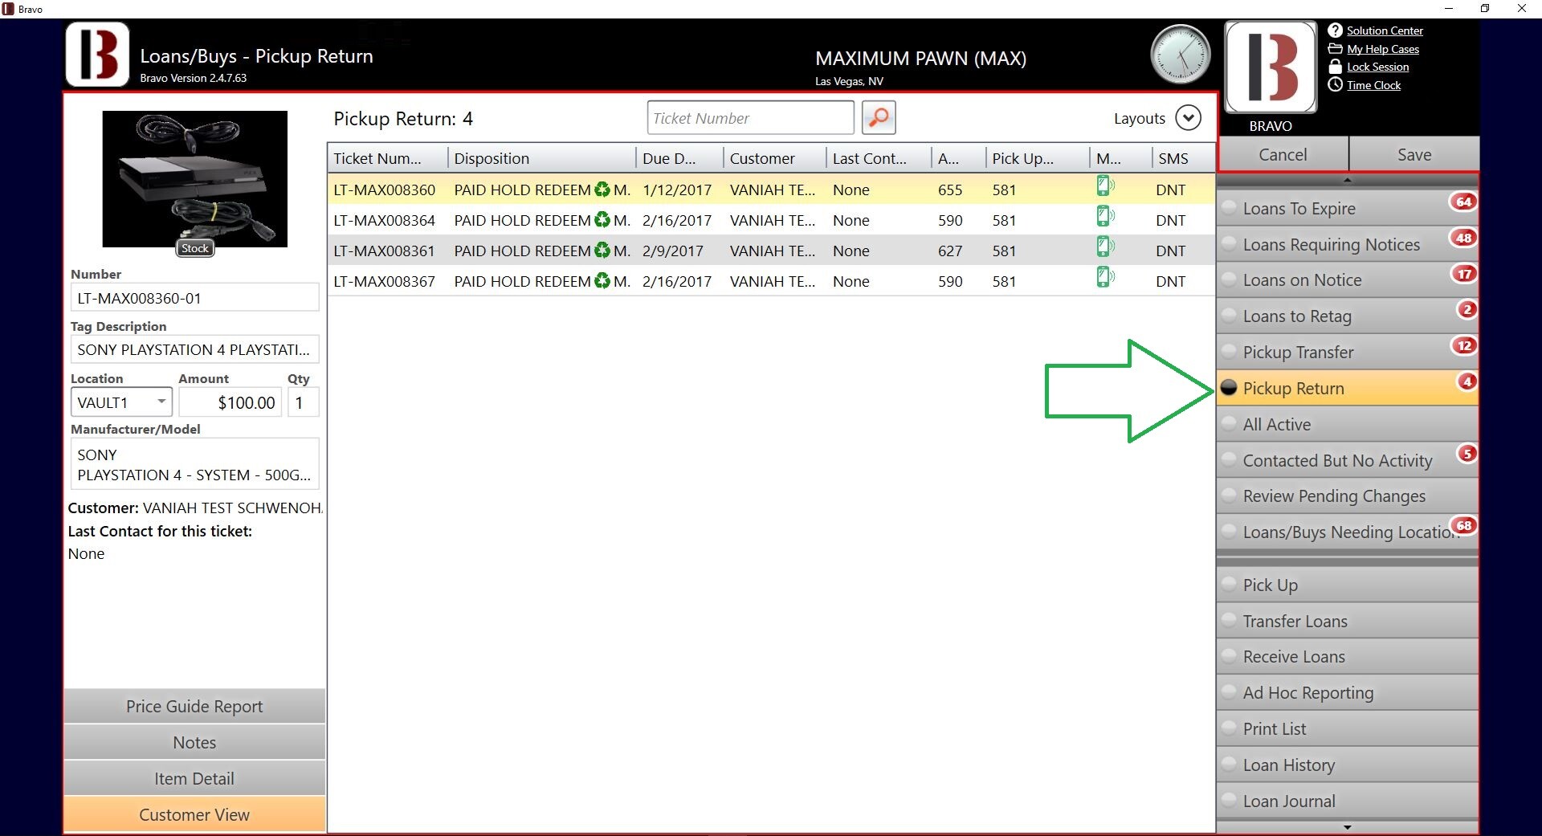The width and height of the screenshot is (1542, 836).
Task: Click the recycle icon in LT-MAX008364 row
Action: 602,220
